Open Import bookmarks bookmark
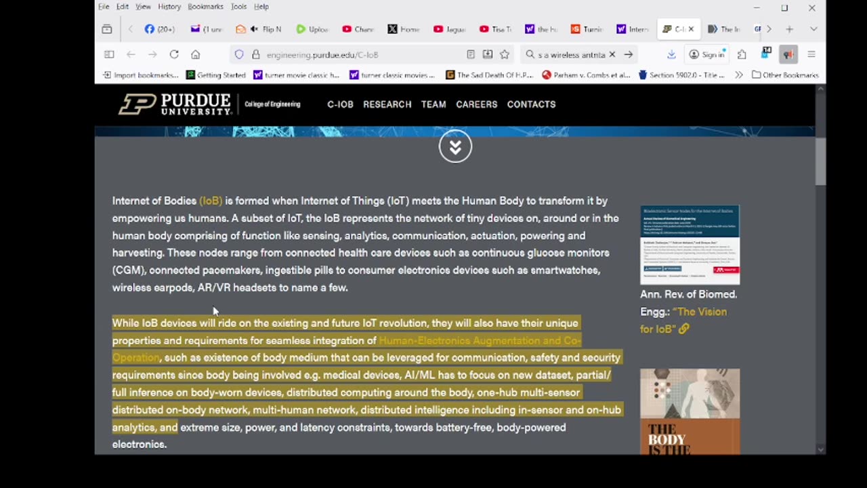The height and width of the screenshot is (488, 867). coord(141,75)
